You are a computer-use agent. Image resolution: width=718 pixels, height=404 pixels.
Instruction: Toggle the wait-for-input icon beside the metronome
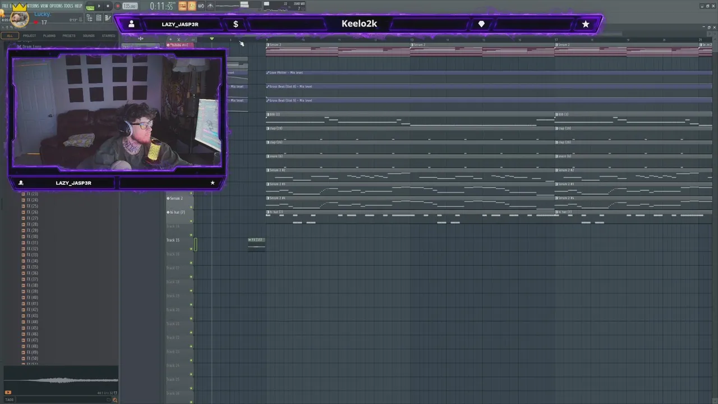coord(201,6)
